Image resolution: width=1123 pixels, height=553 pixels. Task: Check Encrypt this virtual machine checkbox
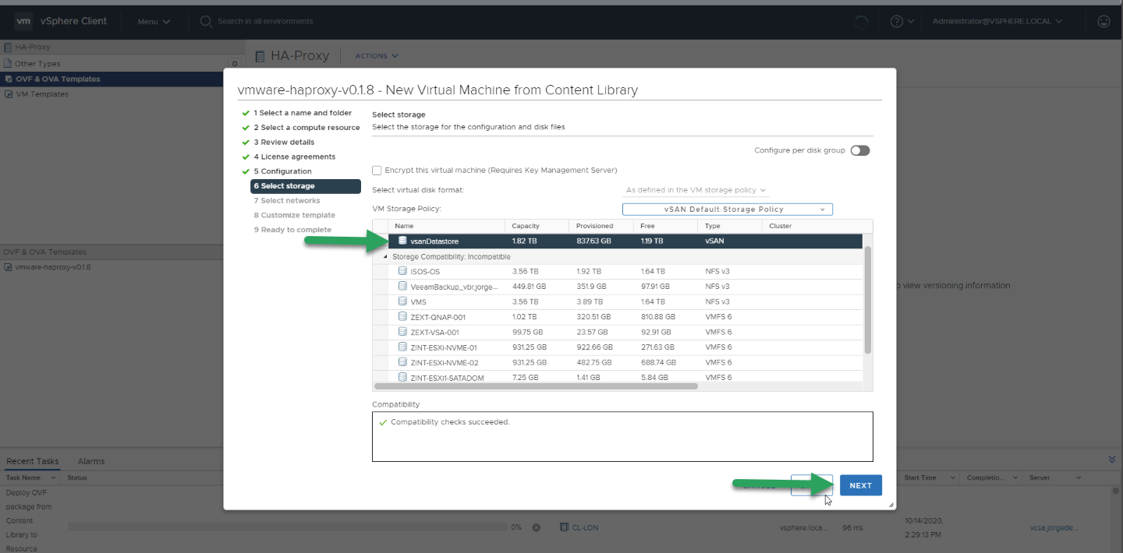377,170
